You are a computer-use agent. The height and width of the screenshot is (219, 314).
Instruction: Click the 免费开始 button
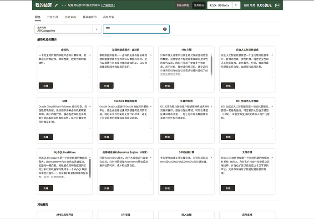click(x=199, y=5)
